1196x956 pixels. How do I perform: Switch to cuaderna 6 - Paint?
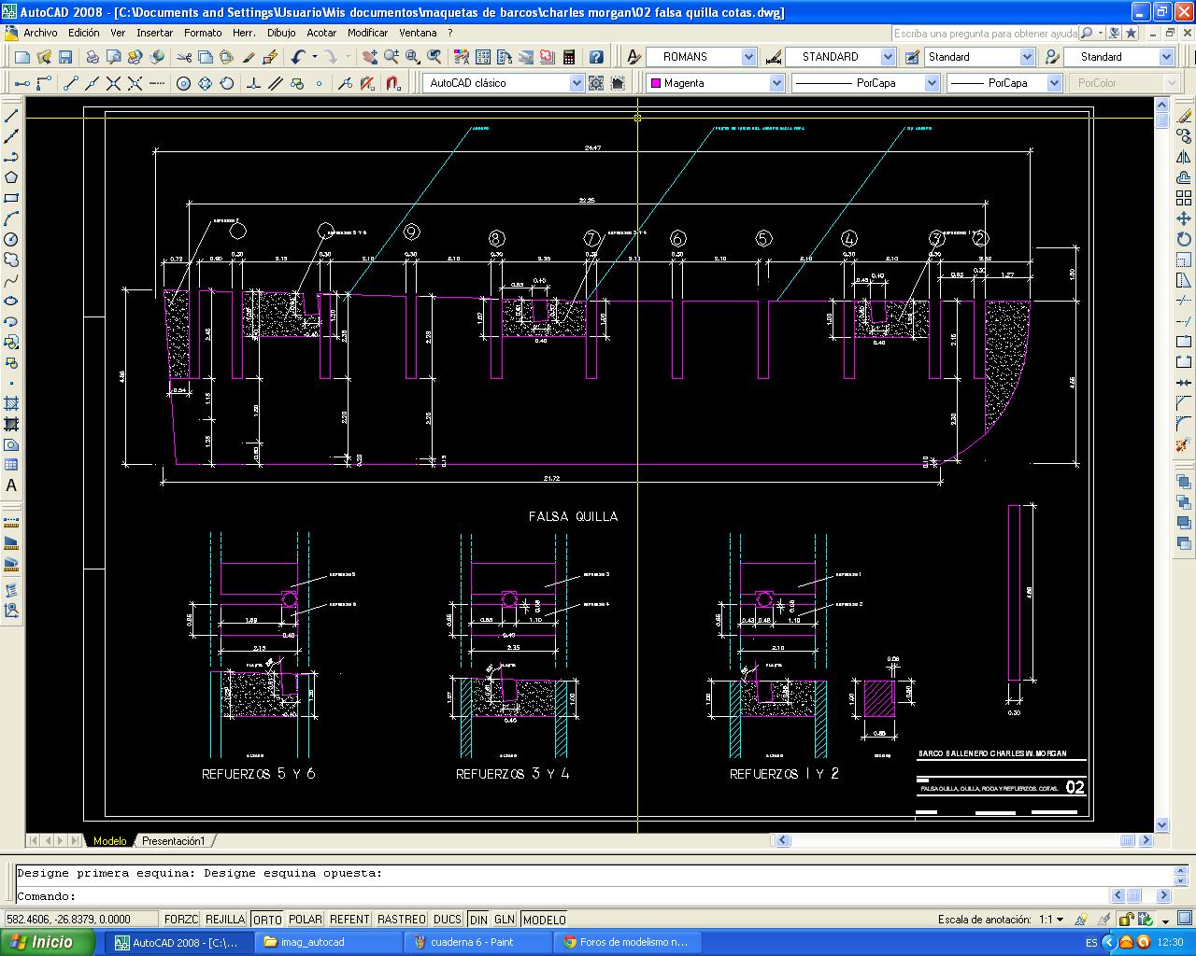point(479,942)
